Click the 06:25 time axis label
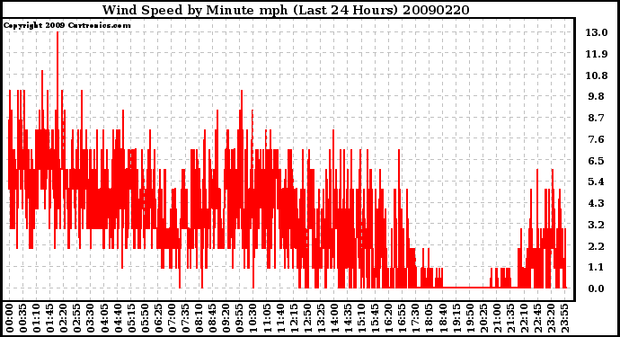Image resolution: width=620 pixels, height=337 pixels. (x=158, y=318)
